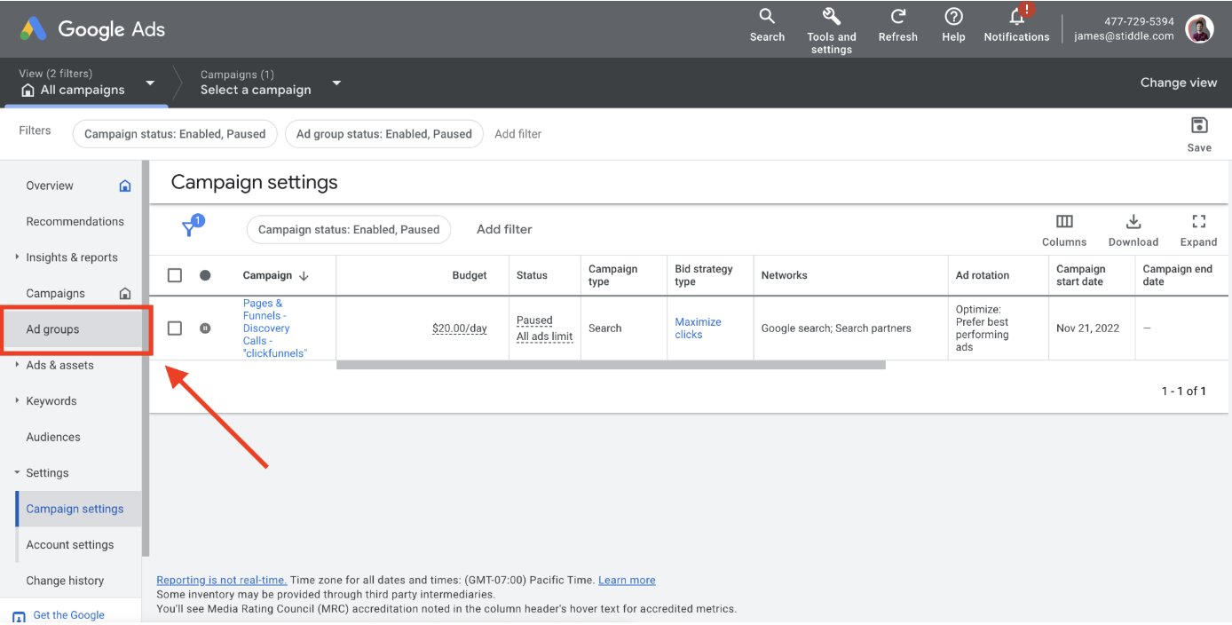Click the status circle column header
This screenshot has width=1232, height=625.
pos(205,275)
